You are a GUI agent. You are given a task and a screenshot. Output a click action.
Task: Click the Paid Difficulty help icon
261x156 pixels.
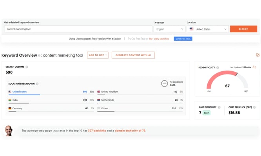[219, 107]
